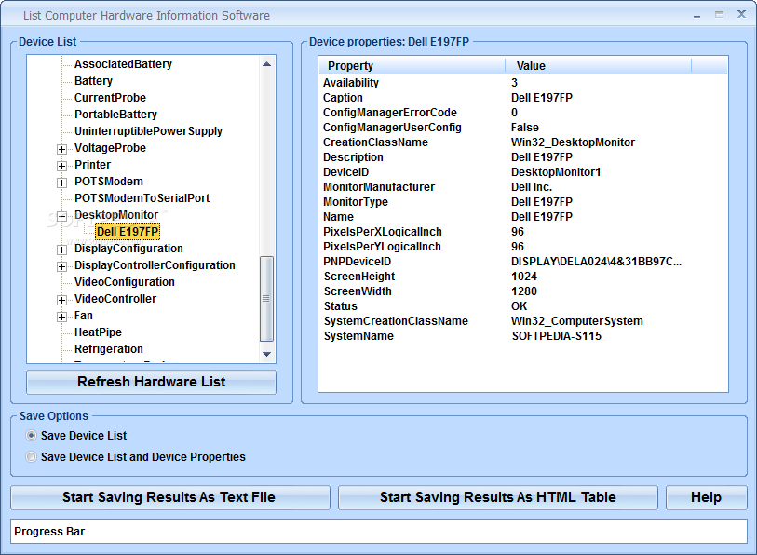757x555 pixels.
Task: Expand the Printer tree node
Action: 61,166
